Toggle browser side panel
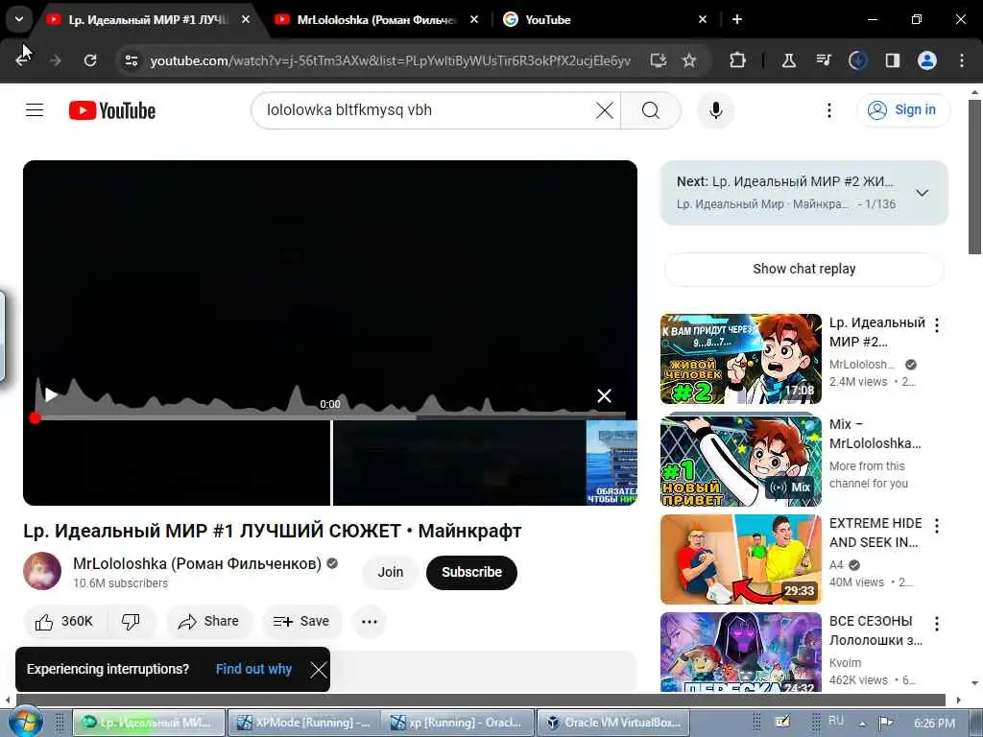 [x=892, y=60]
